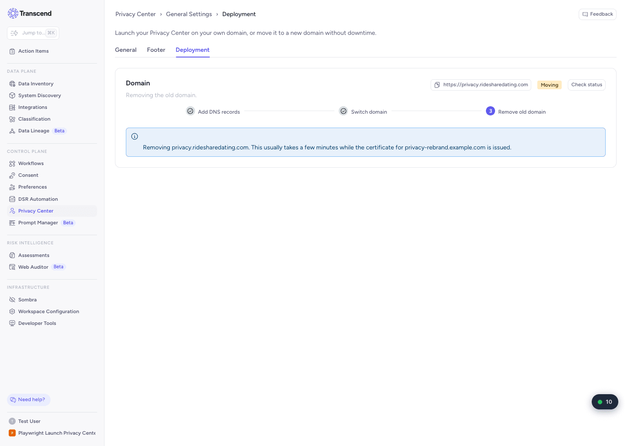Click the Integrations sidebar icon
Screen dimensions: 627x446
click(x=12, y=107)
